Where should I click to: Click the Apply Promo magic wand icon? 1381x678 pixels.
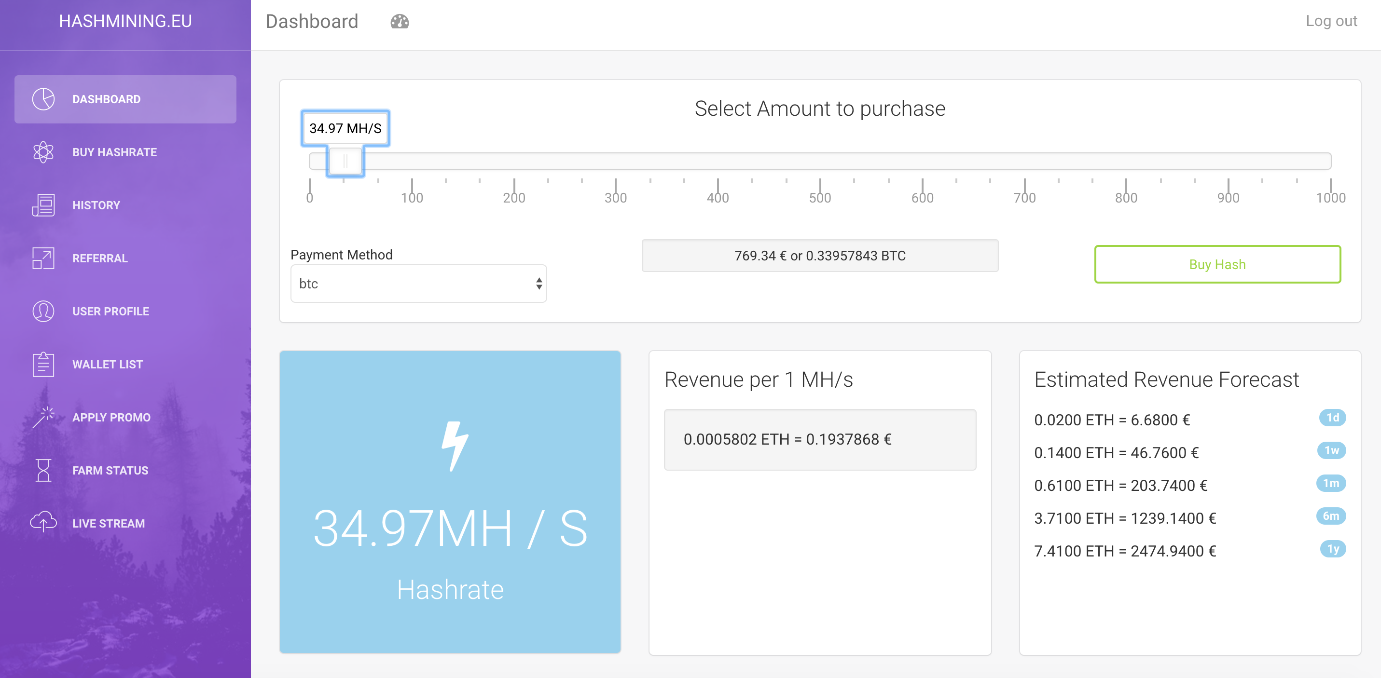click(x=43, y=417)
